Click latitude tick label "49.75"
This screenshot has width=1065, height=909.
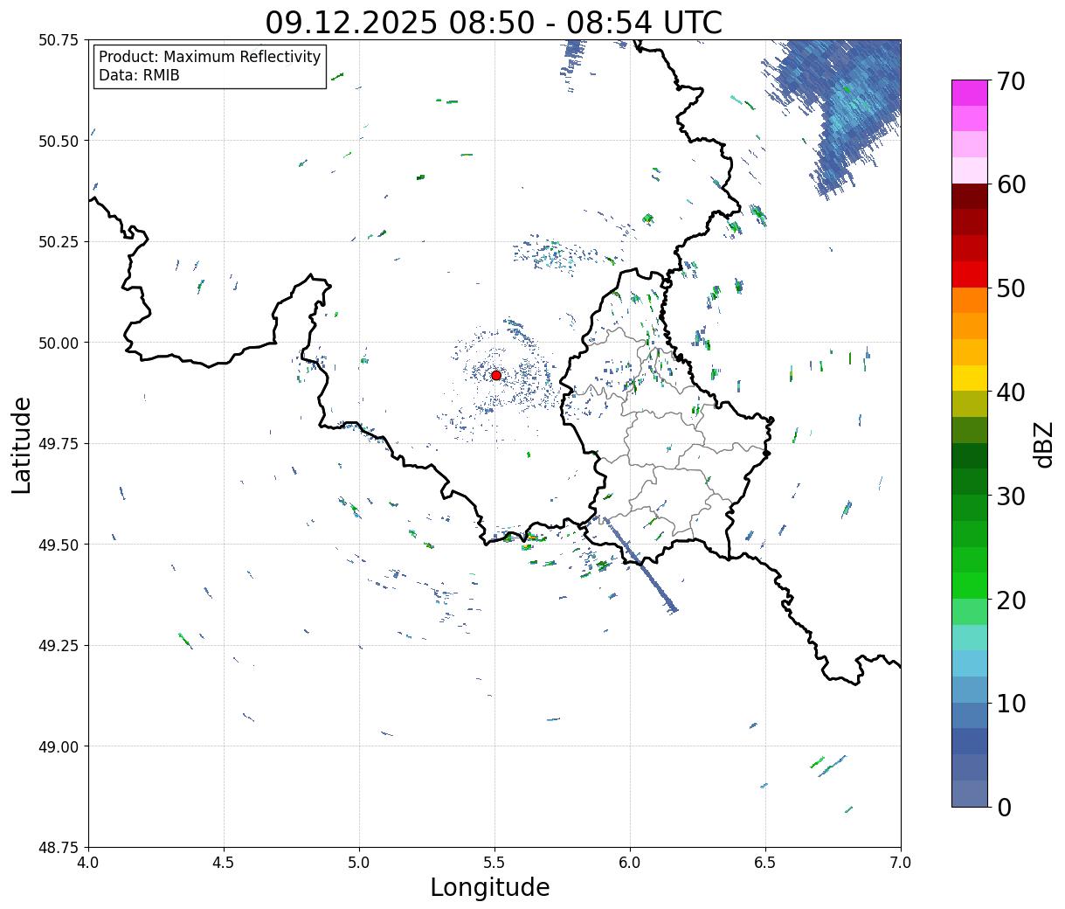[59, 444]
